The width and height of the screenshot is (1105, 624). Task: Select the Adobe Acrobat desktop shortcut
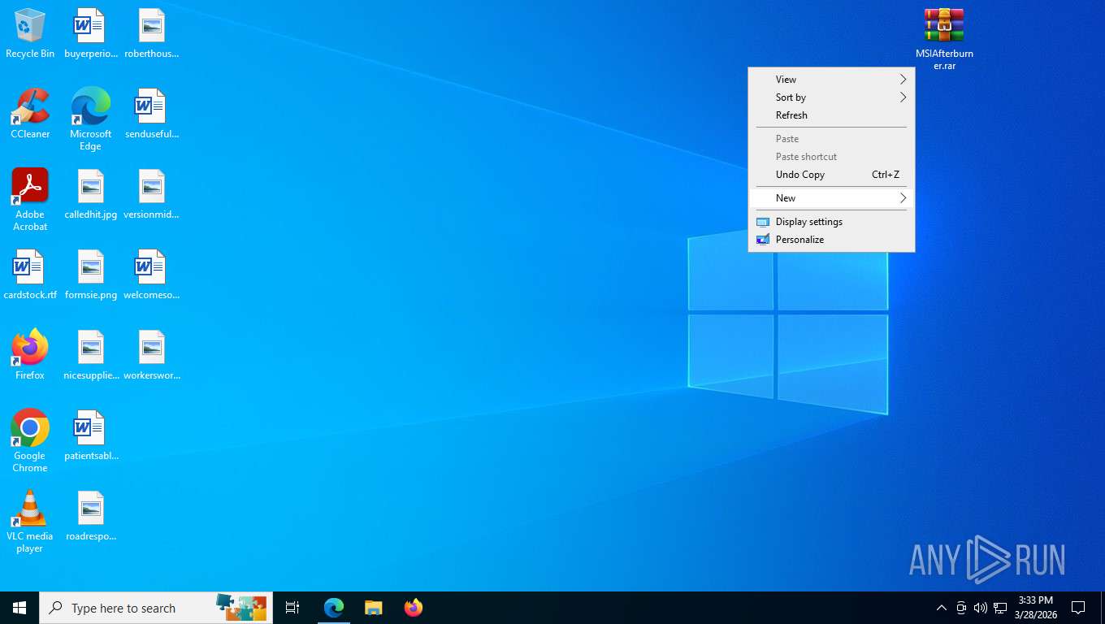click(x=30, y=200)
